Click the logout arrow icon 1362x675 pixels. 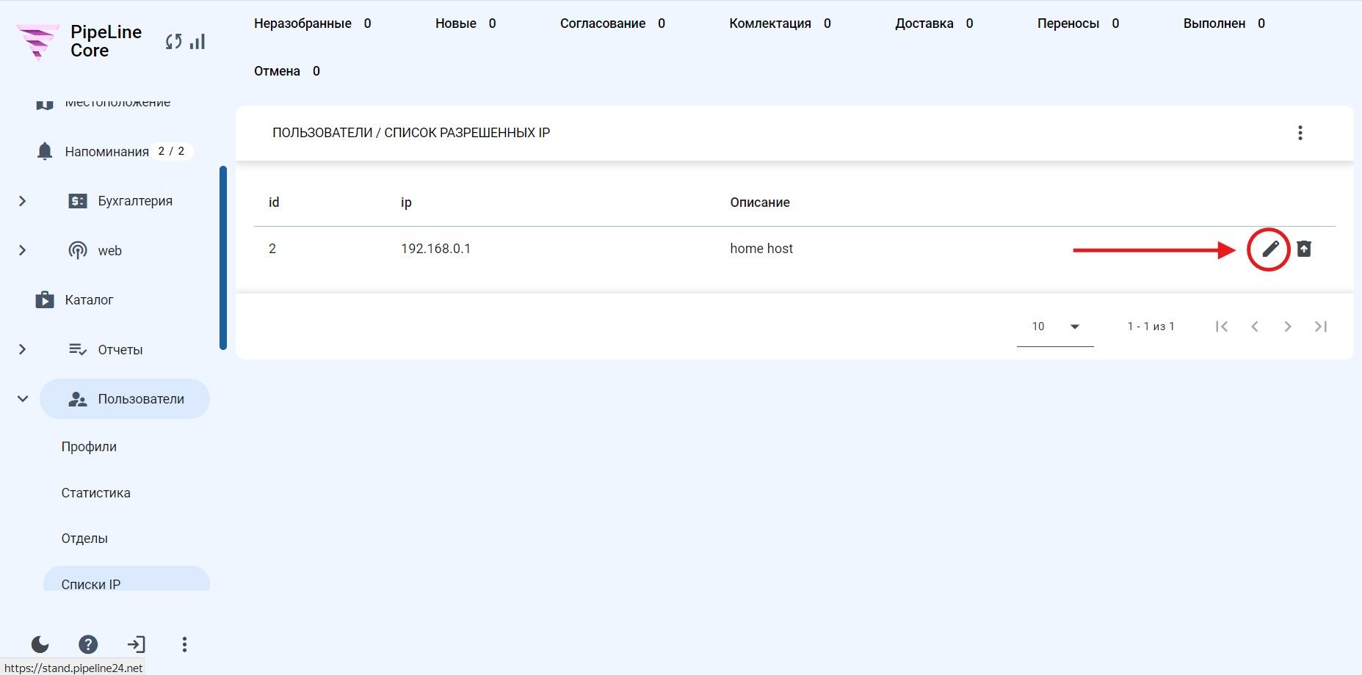(137, 644)
